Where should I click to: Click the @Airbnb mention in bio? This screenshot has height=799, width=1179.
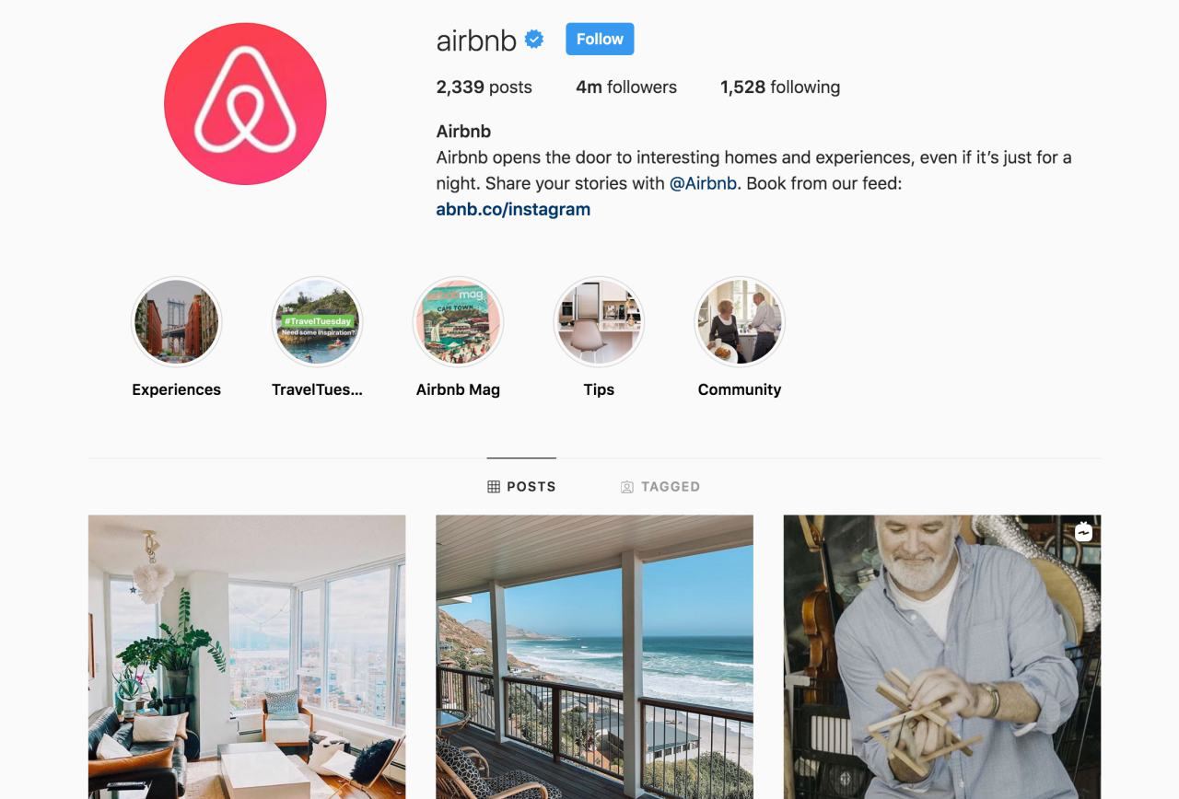click(x=703, y=183)
